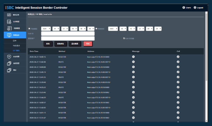Open the current calls submenu item
The image size is (212, 126).
click(x=16, y=46)
